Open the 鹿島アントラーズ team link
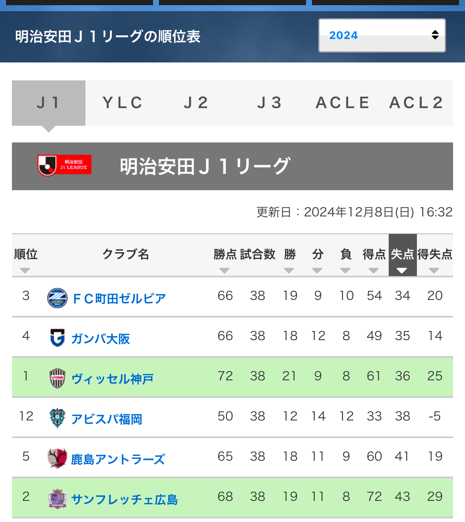The image size is (465, 522). pos(118,459)
